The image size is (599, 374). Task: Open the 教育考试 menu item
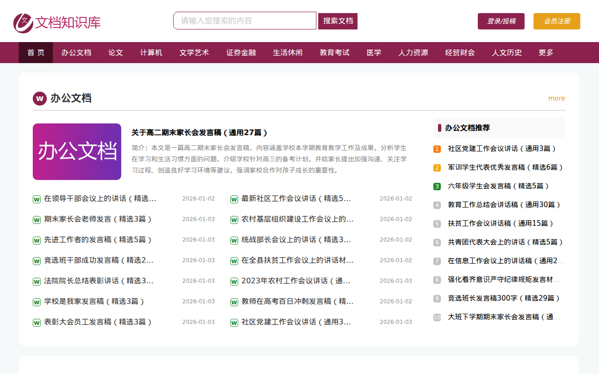point(334,52)
